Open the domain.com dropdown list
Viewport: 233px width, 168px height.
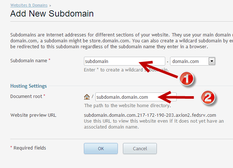pos(189,62)
